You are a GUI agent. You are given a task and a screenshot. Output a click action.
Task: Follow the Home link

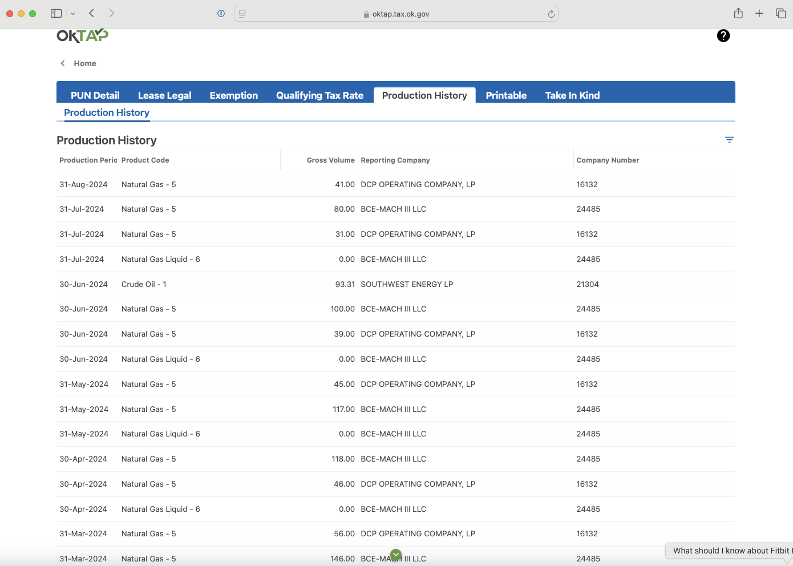pos(85,63)
